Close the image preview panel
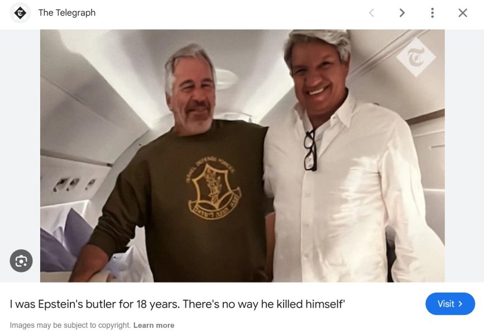Image resolution: width=484 pixels, height=335 pixels. [462, 13]
